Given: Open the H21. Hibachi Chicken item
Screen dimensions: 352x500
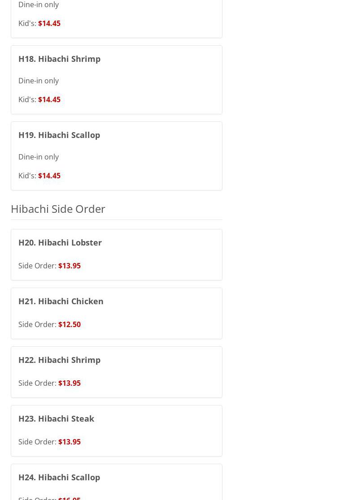Looking at the screenshot, I should click(61, 301).
